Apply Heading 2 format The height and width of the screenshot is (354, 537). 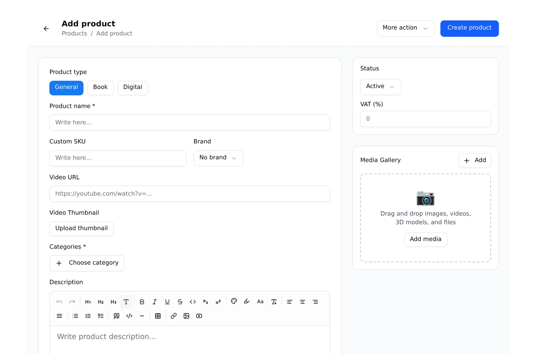(x=101, y=302)
